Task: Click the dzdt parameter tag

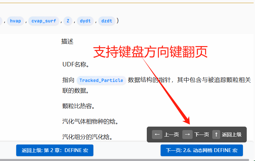Action: pos(107,21)
